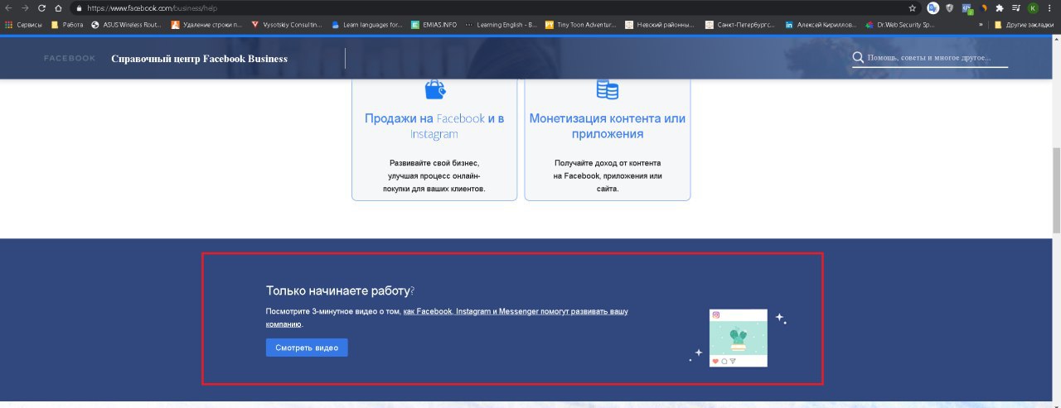The height and width of the screenshot is (408, 1061).
Task: Click the browser forward arrow
Action: (25, 7)
